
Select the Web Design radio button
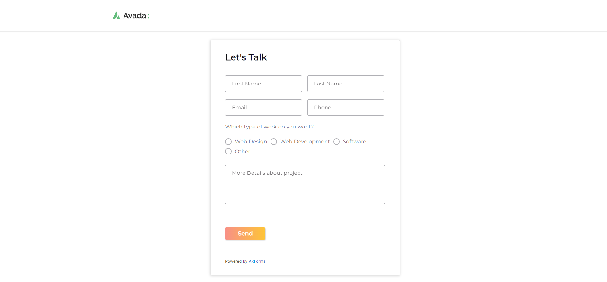[228, 142]
